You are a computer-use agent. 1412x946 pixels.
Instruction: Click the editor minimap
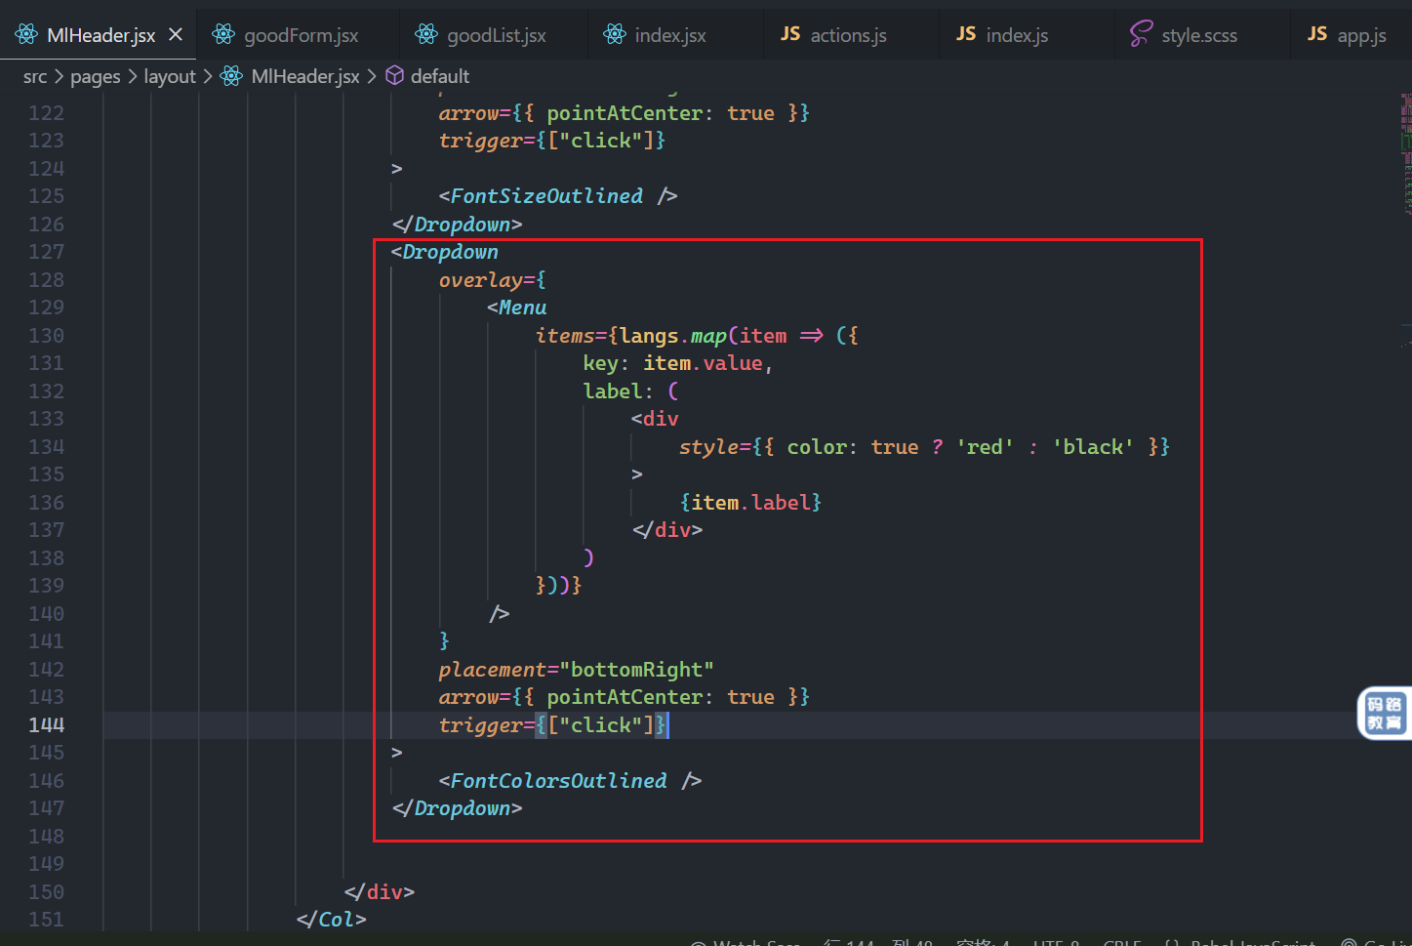[x=1405, y=156]
